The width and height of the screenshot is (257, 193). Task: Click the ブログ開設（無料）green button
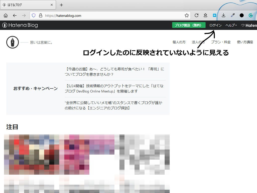[x=189, y=25]
